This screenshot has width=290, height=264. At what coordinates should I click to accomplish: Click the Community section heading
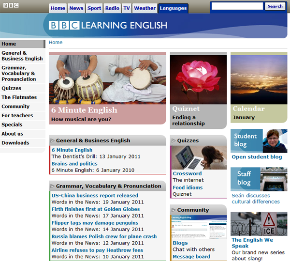tap(193, 210)
